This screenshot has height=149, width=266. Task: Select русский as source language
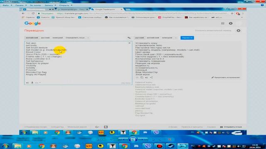point(45,38)
